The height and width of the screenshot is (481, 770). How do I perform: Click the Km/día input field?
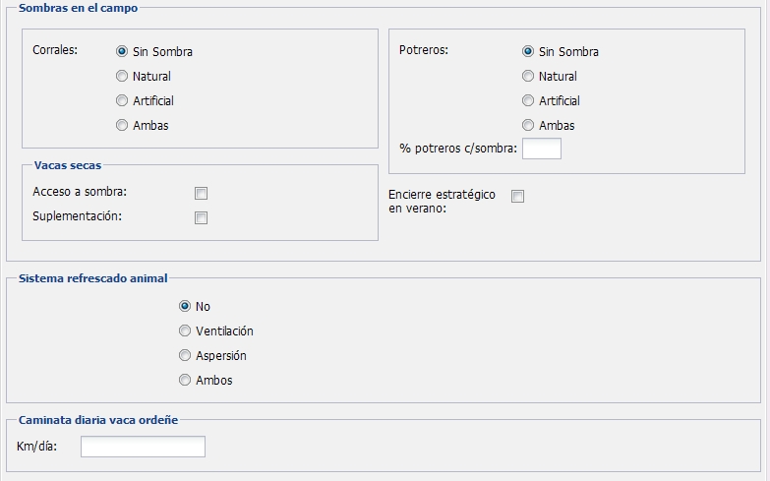[x=143, y=447]
